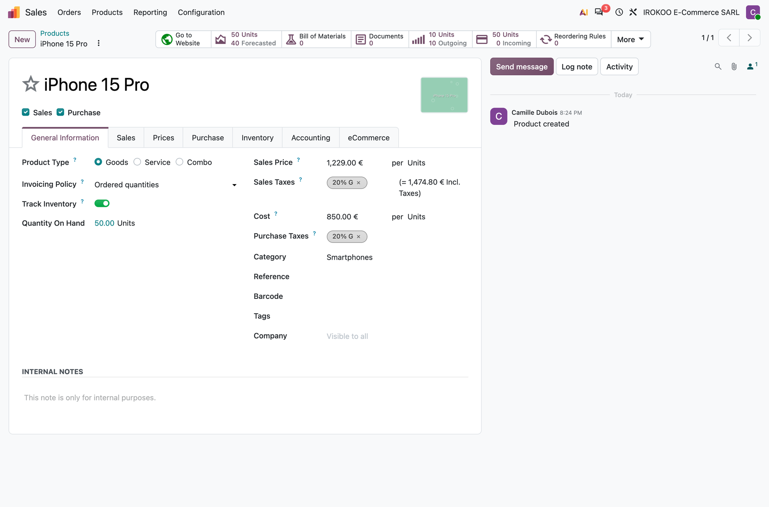Click into the Internal Notes field

(x=245, y=398)
